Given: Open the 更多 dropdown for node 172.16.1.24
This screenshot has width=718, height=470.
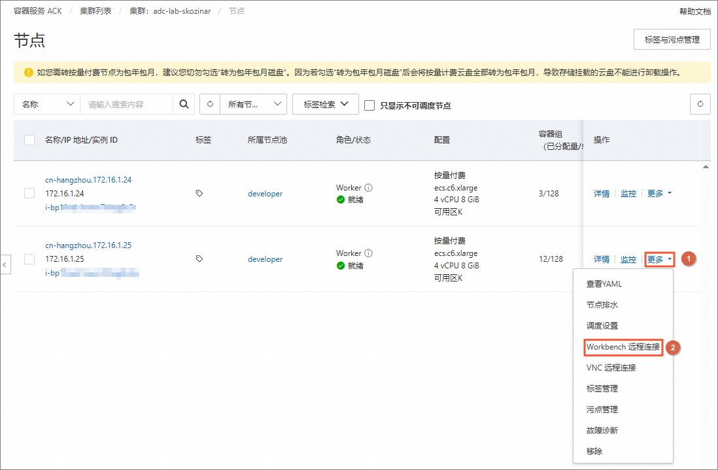Looking at the screenshot, I should (659, 193).
